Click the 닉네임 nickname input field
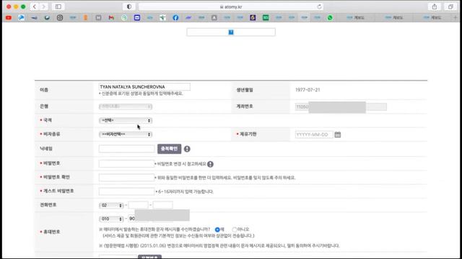 coord(127,149)
